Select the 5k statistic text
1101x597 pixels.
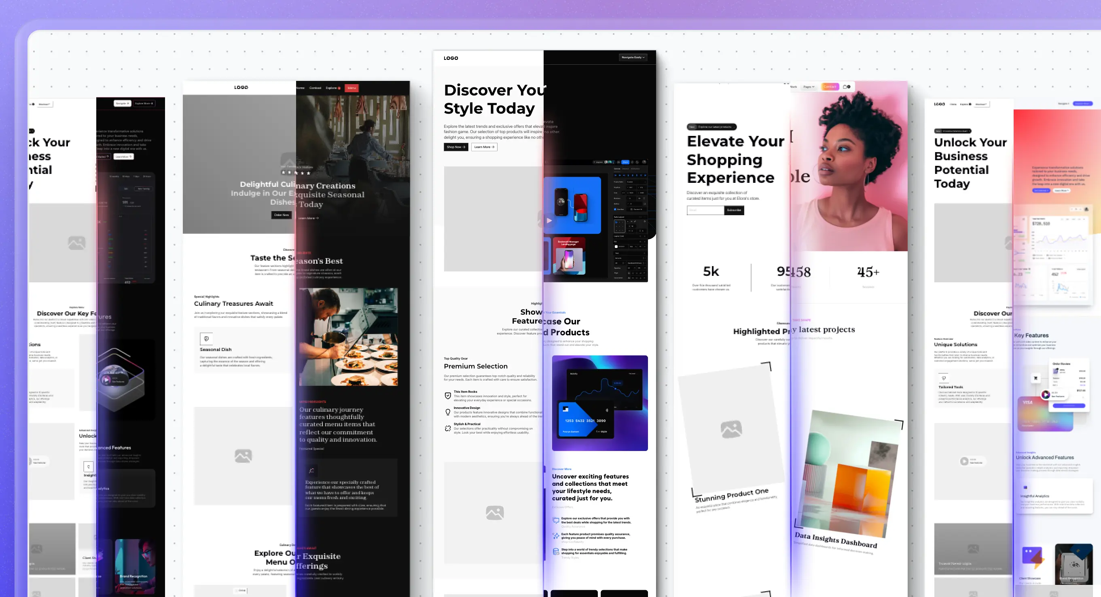[x=711, y=271]
